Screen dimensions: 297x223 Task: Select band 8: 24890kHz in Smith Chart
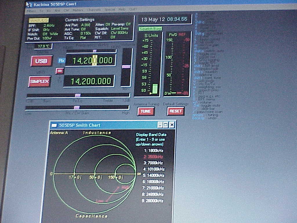(153, 194)
